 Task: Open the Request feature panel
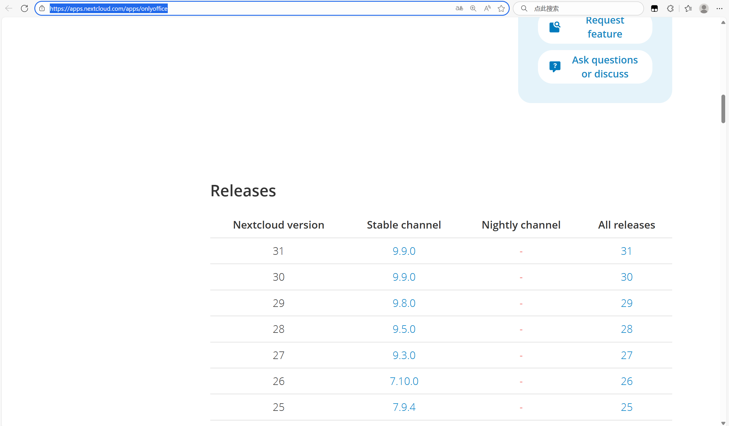click(595, 27)
